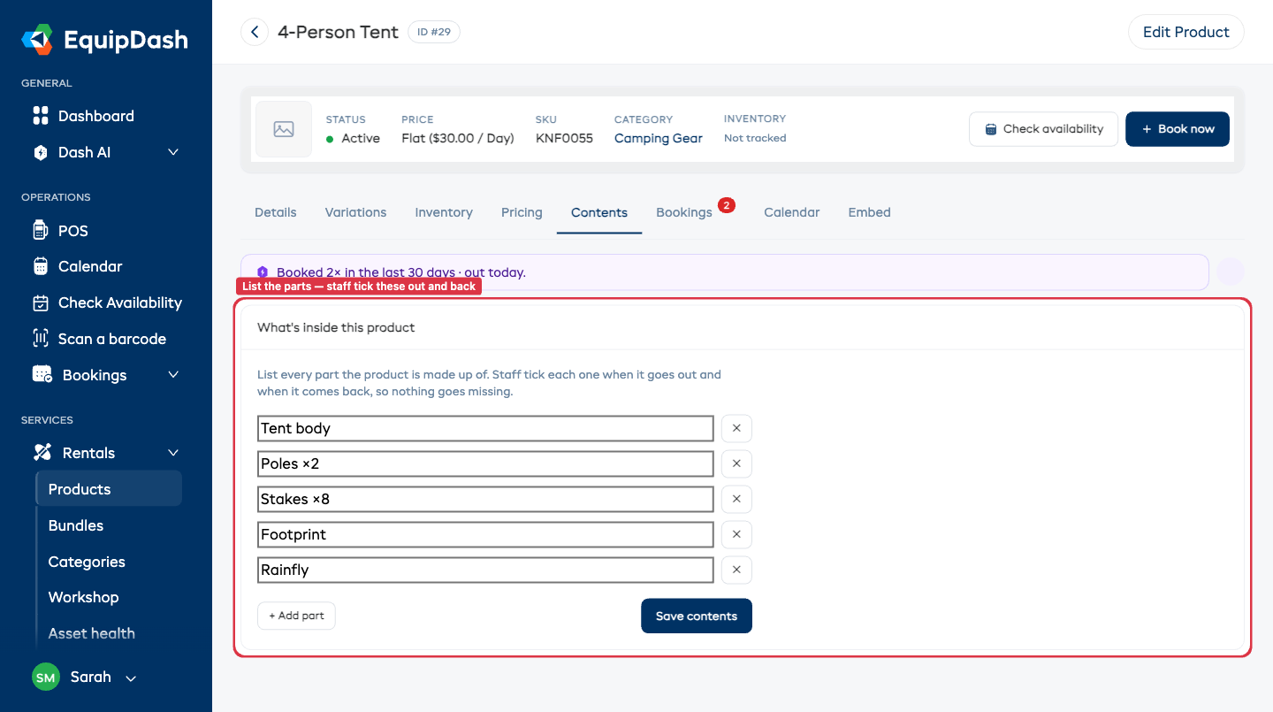Expand the Bookings sidebar chevron
The width and height of the screenshot is (1273, 712).
click(x=173, y=375)
